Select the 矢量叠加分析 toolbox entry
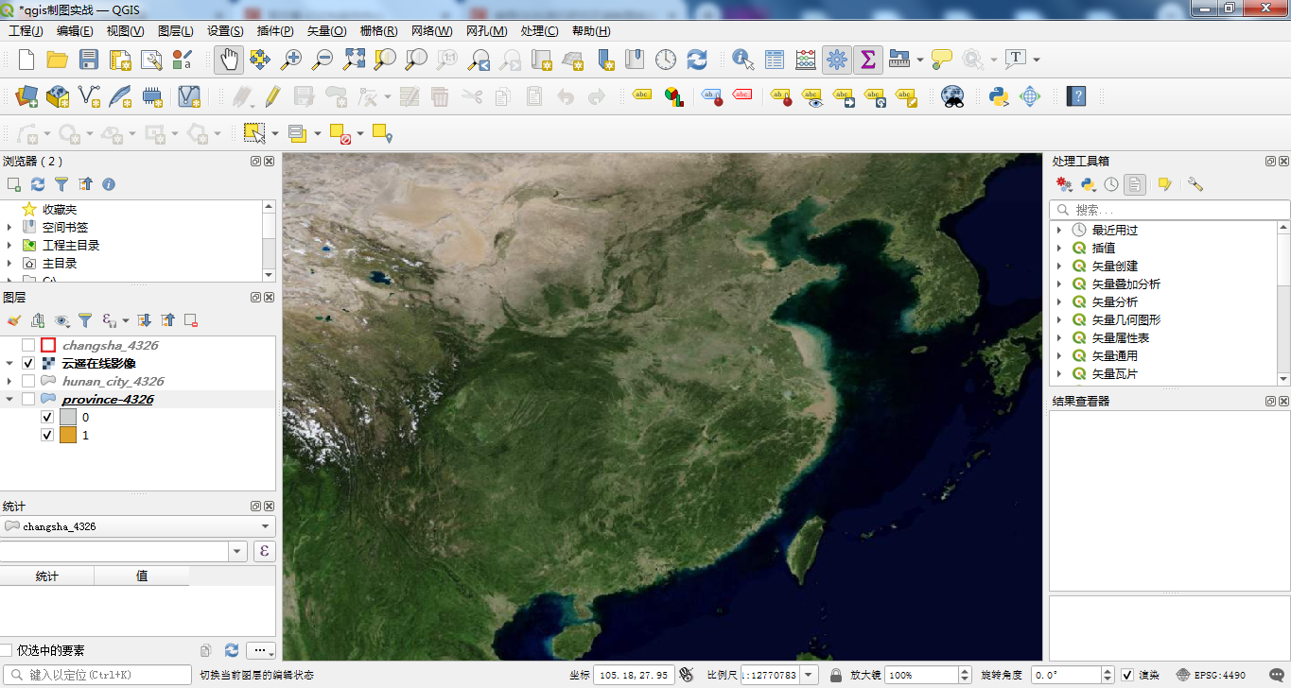The image size is (1291, 688). click(x=1125, y=284)
